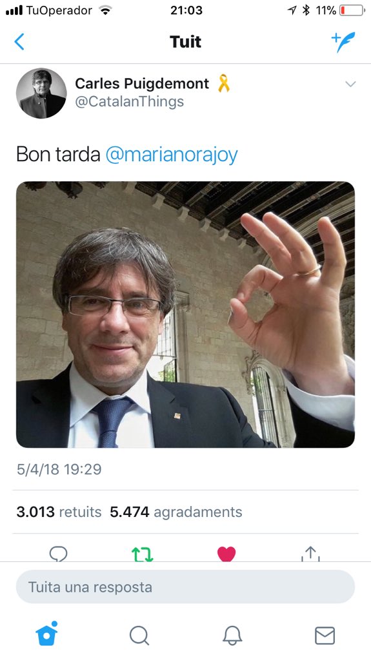
Task: Tap the 'Tuita una resposta' reply field
Action: pos(186,587)
